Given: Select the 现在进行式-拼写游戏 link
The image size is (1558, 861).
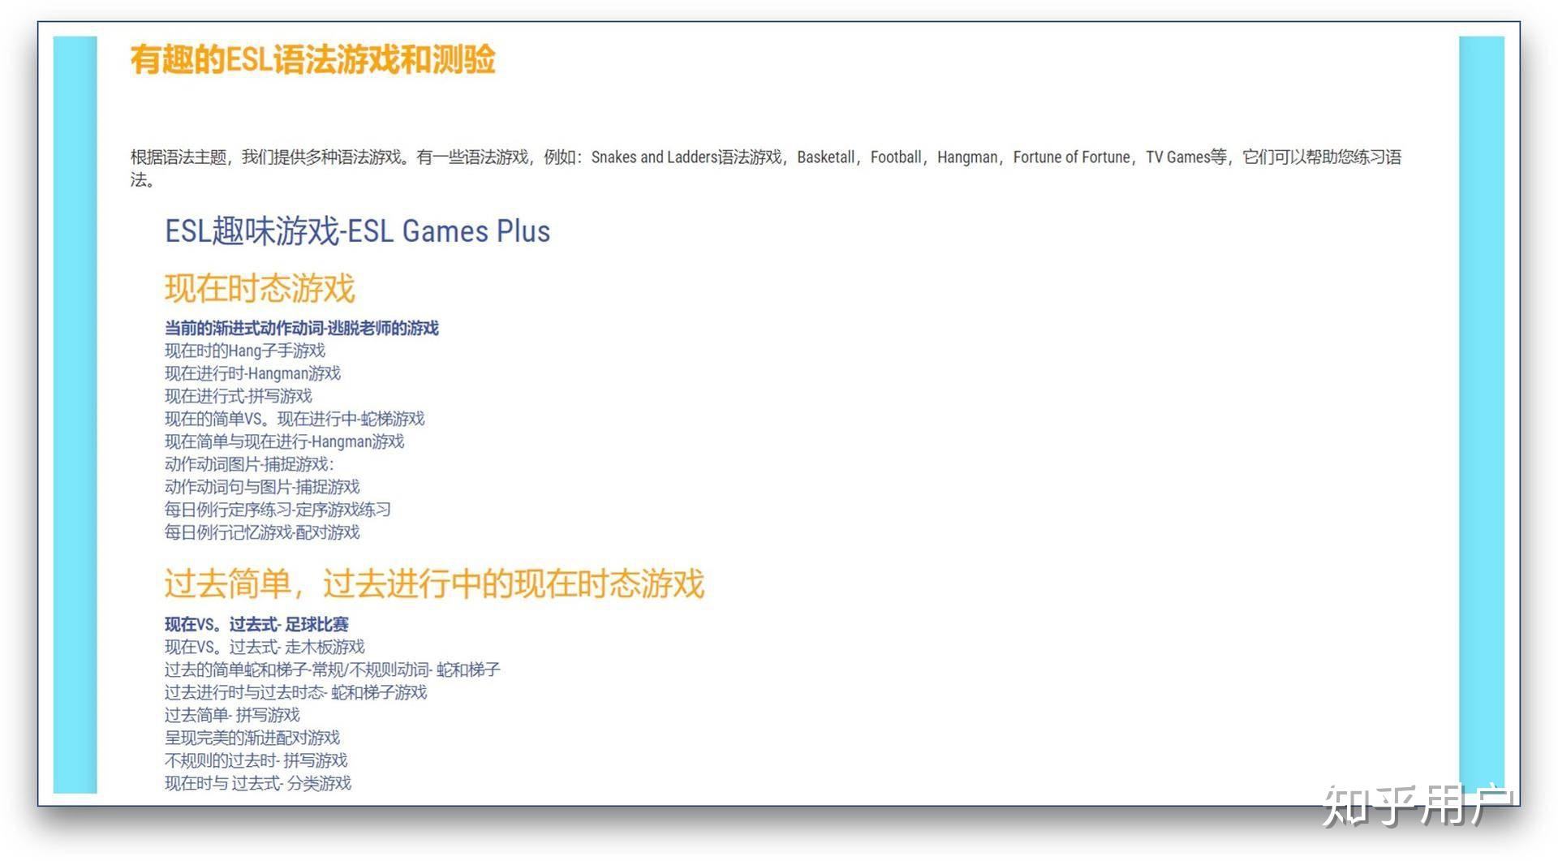Looking at the screenshot, I should [x=239, y=397].
